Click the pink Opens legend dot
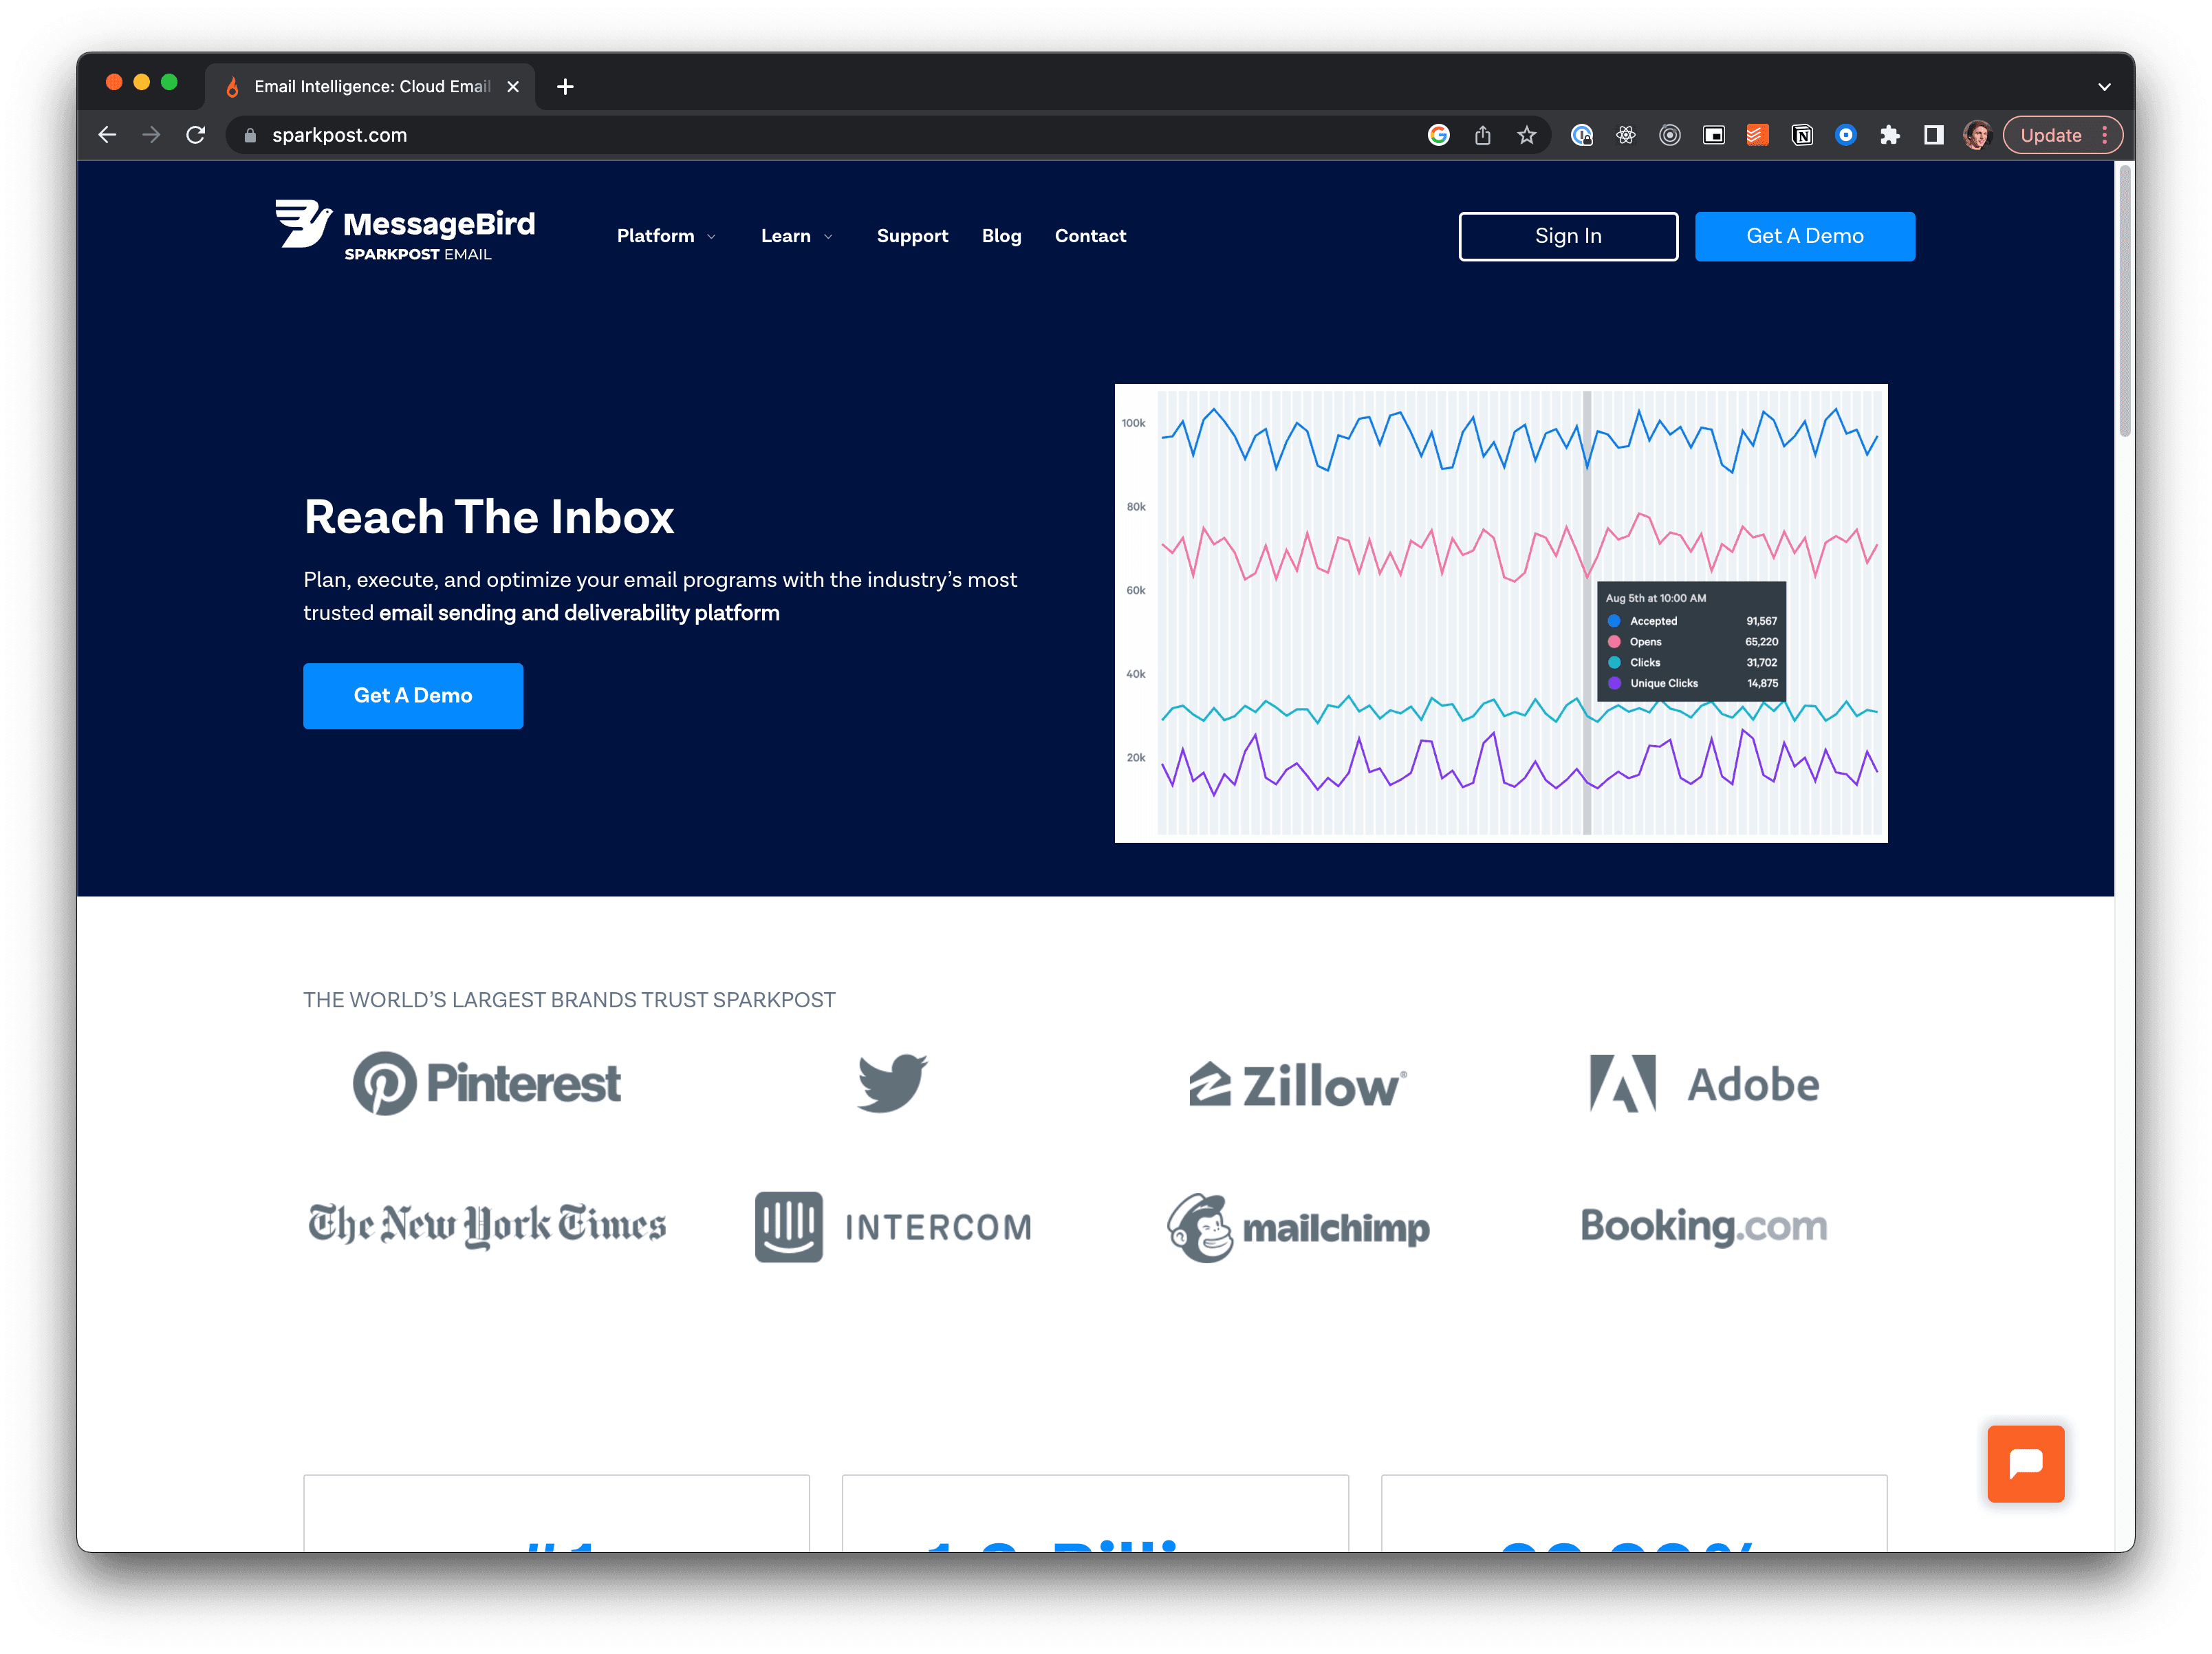Screen dimensions: 2212x1654 (x=1614, y=641)
